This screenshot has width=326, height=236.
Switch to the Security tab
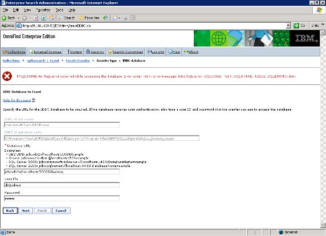[95, 52]
